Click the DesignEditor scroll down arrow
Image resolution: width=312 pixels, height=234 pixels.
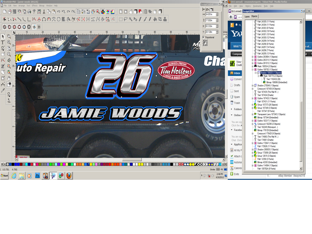(x=301, y=168)
